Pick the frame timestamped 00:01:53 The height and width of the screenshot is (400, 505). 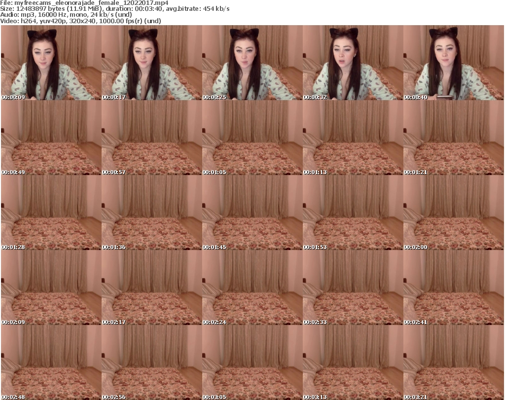[353, 213]
